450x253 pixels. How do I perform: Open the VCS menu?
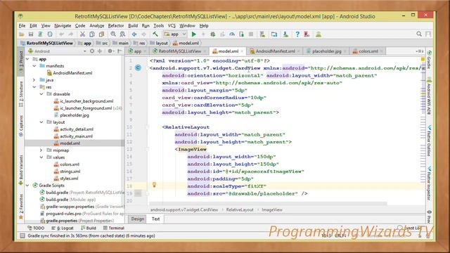pyautogui.click(x=172, y=26)
